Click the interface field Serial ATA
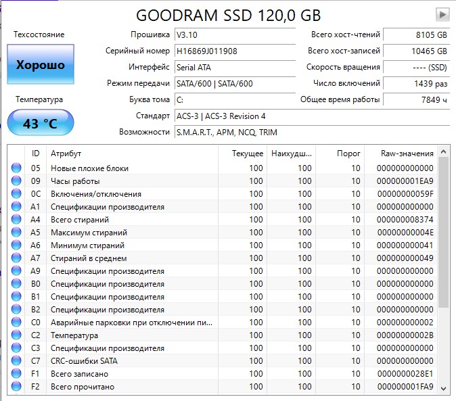Viewport: 456px width, 401px height. pos(235,68)
